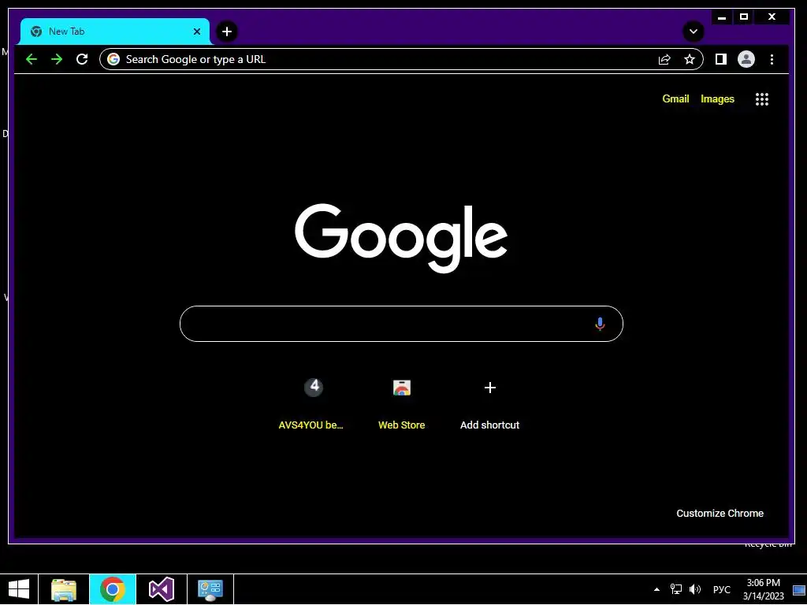
Task: Go forward using the green forward arrow
Action: (x=57, y=59)
